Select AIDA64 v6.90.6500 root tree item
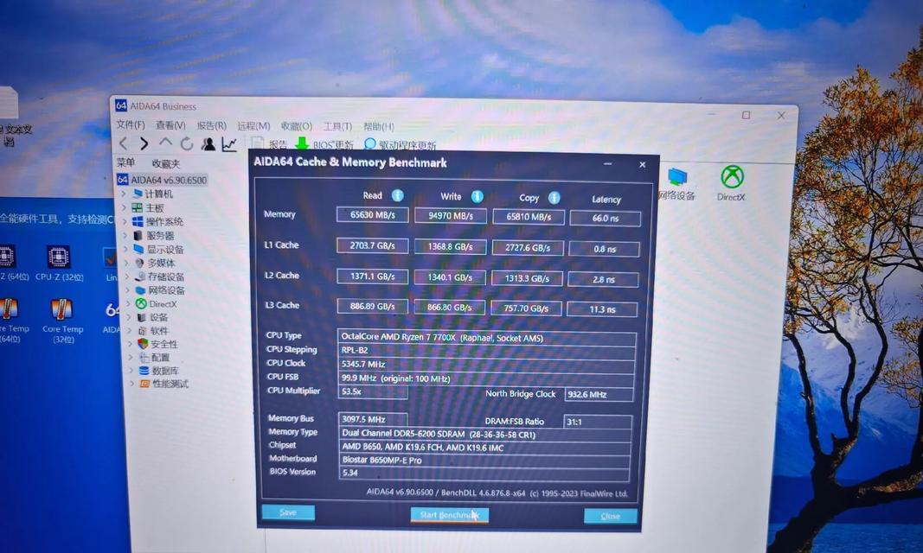923x553 pixels. tap(163, 180)
